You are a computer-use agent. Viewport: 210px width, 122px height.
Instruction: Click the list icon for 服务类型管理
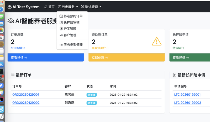tap(61, 45)
